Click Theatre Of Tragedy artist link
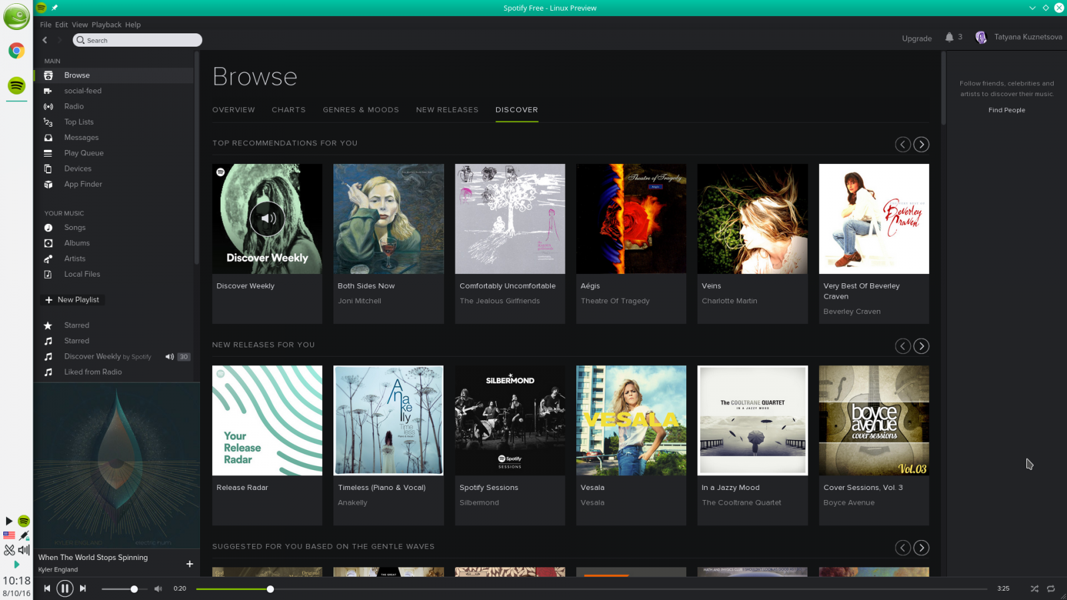 (615, 301)
